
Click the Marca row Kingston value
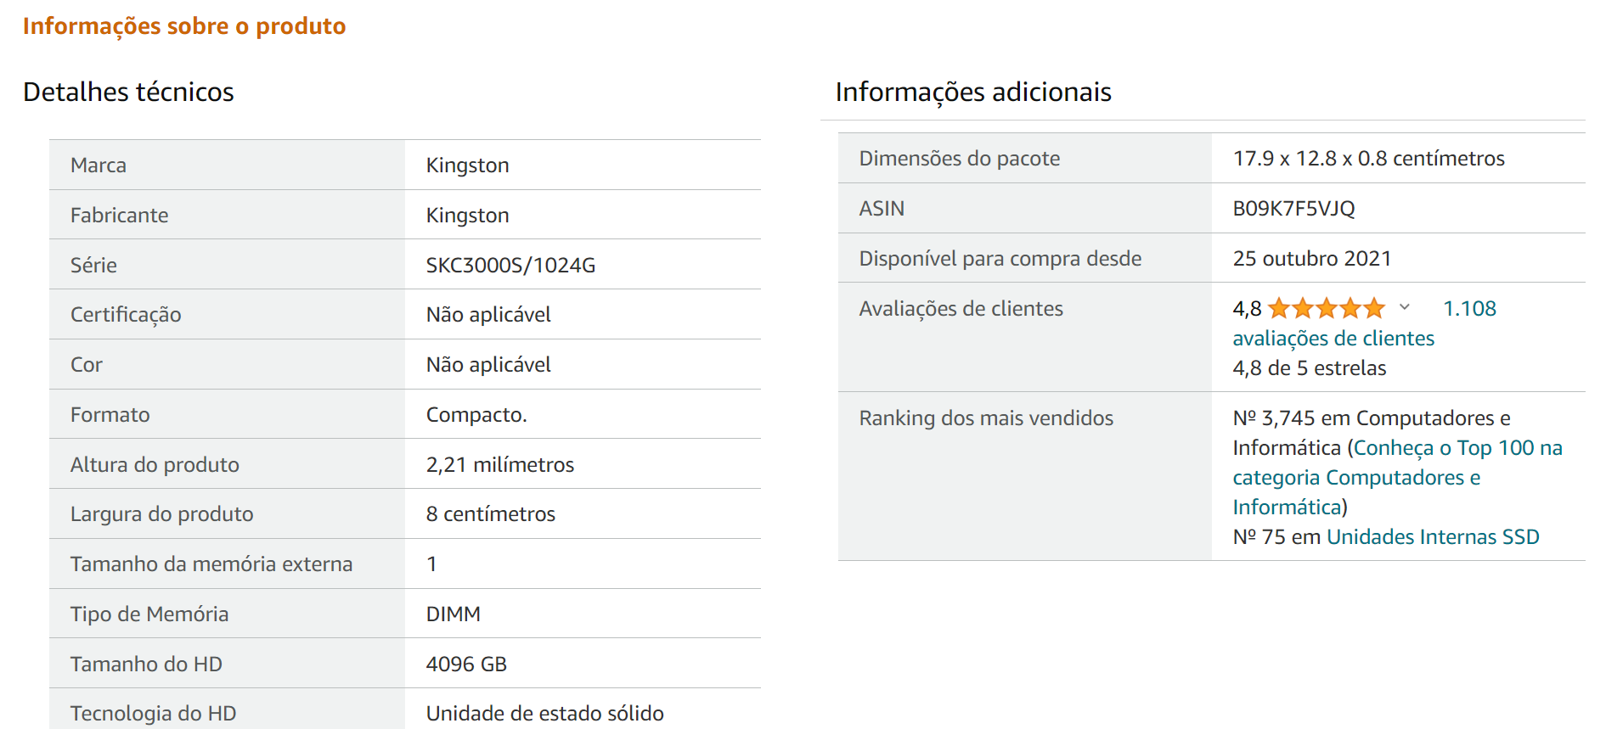coord(467,165)
